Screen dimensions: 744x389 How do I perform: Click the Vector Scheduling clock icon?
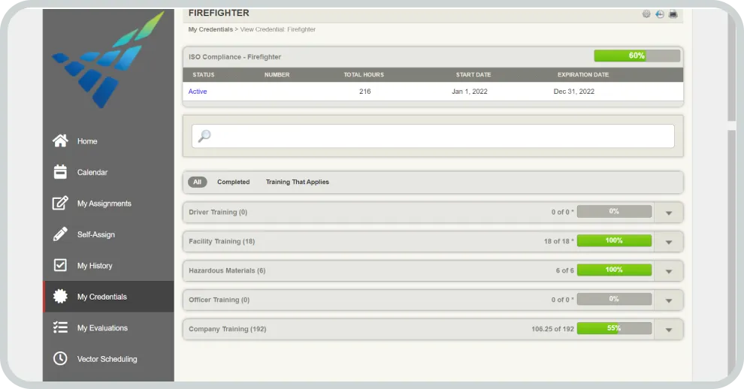pyautogui.click(x=60, y=359)
